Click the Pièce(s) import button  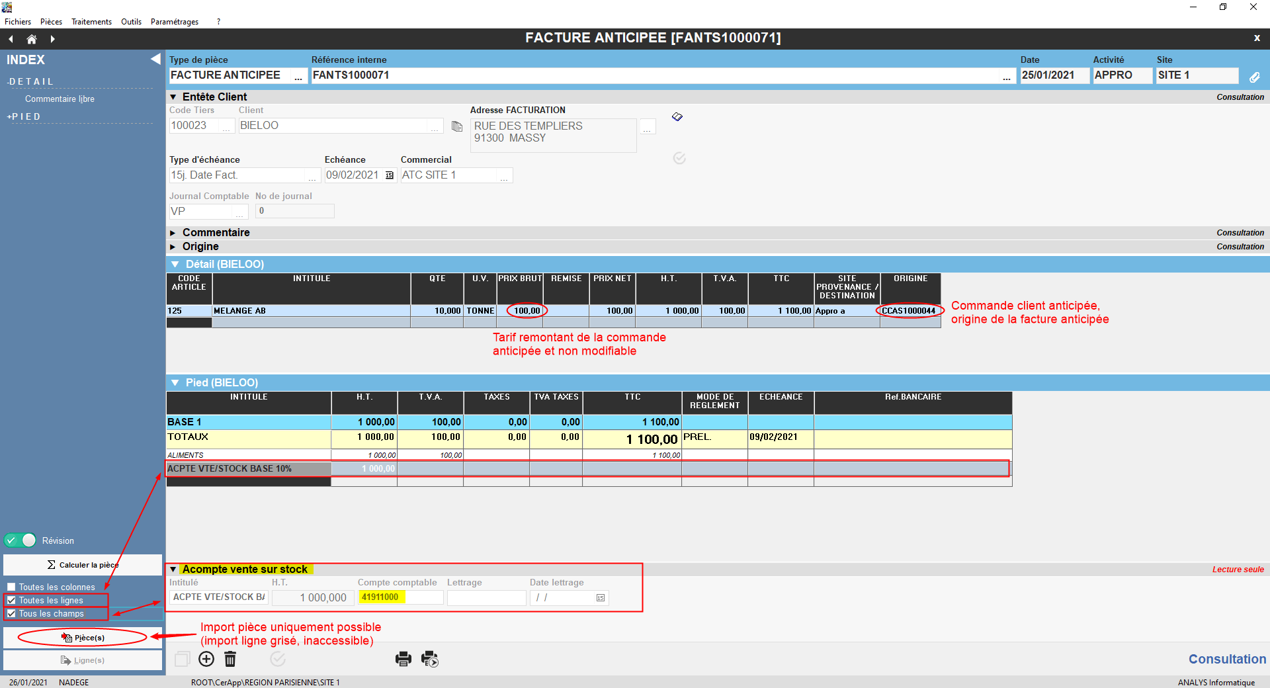pos(83,638)
